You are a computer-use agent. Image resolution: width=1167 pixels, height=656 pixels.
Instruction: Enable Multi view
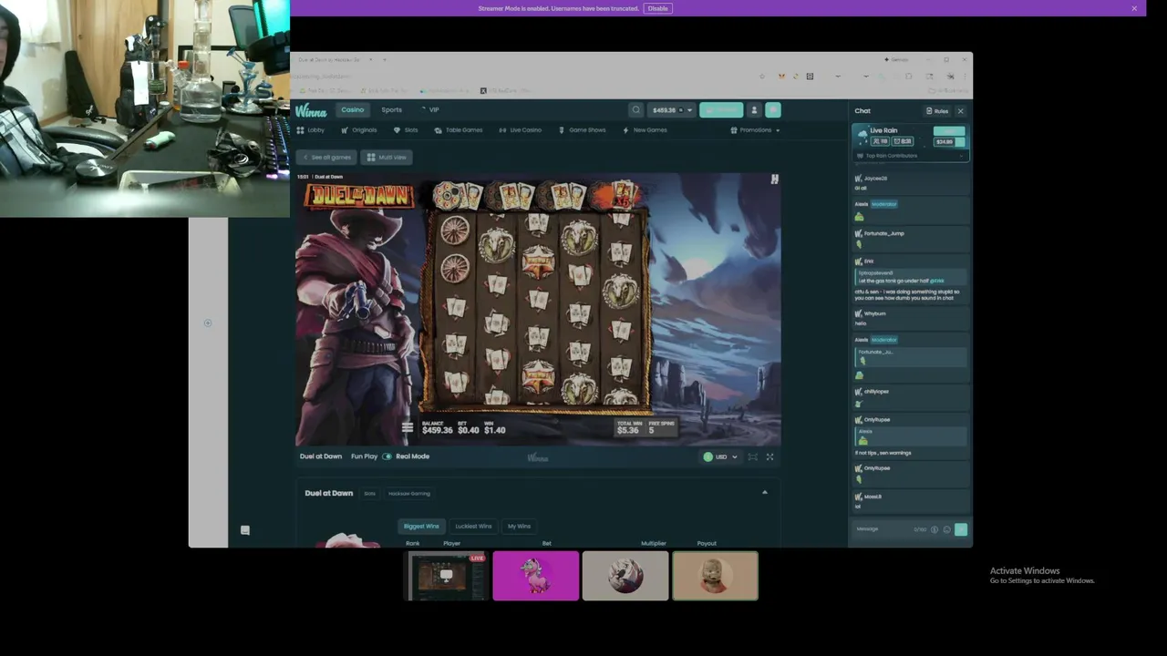click(x=387, y=158)
